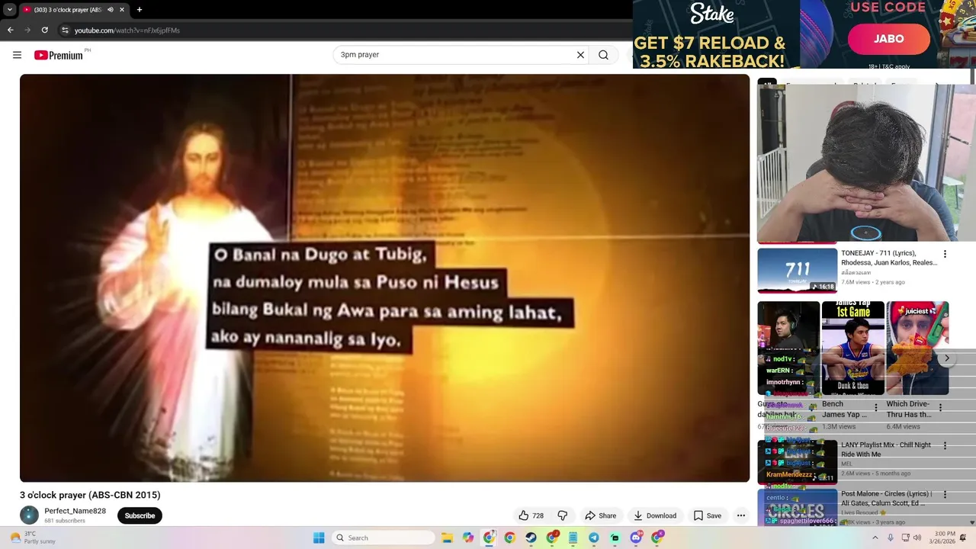Click the Windows taskbar Search box
Screen dimensions: 976x549
click(x=384, y=538)
